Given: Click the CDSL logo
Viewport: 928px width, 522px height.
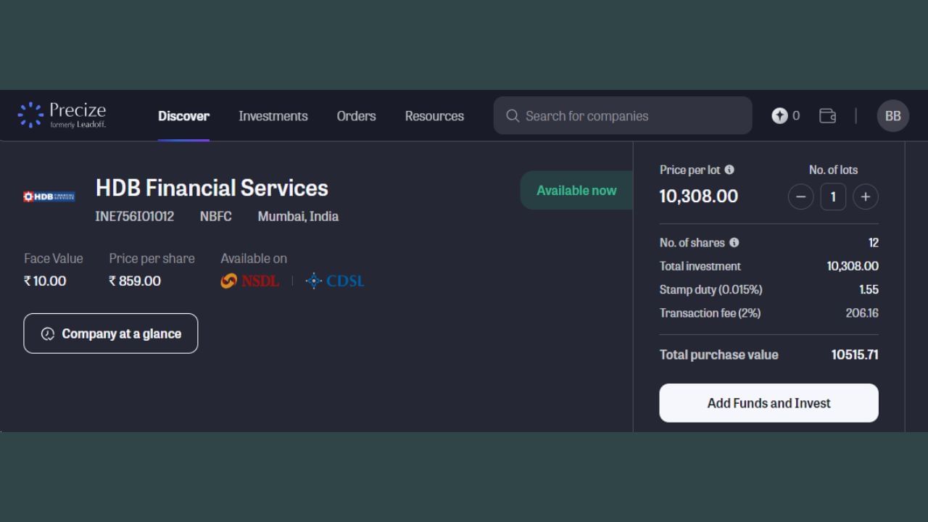Looking at the screenshot, I should 335,281.
